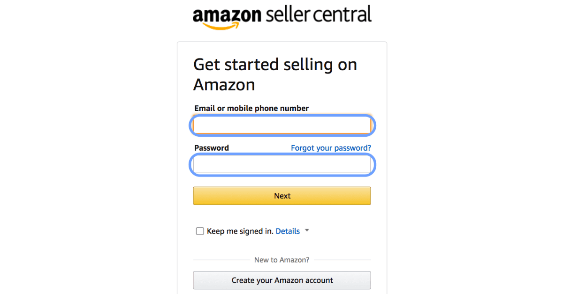
Task: Open the Details link for staying signed in
Action: click(288, 231)
